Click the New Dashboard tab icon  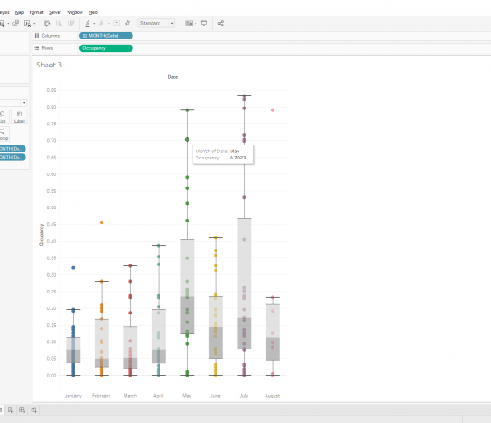[22, 410]
